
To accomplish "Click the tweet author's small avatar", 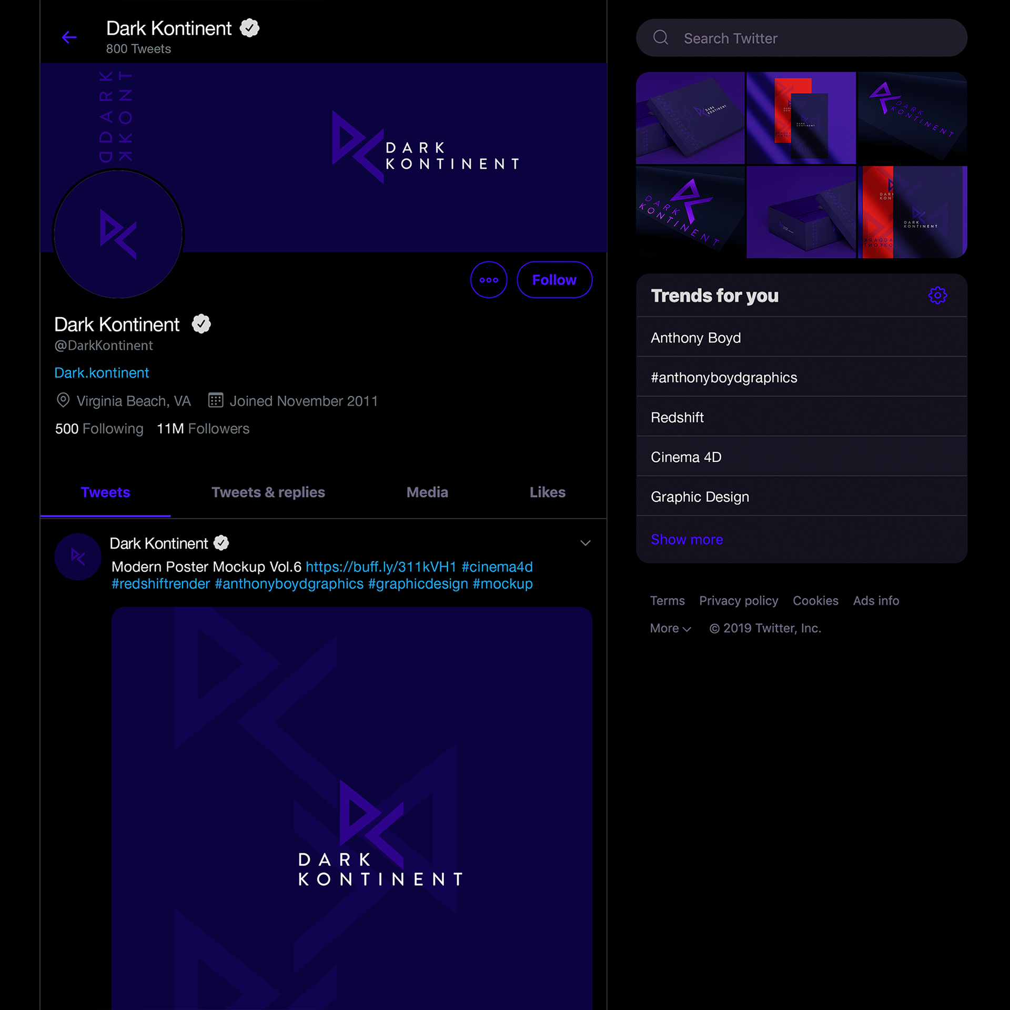I will 78,557.
